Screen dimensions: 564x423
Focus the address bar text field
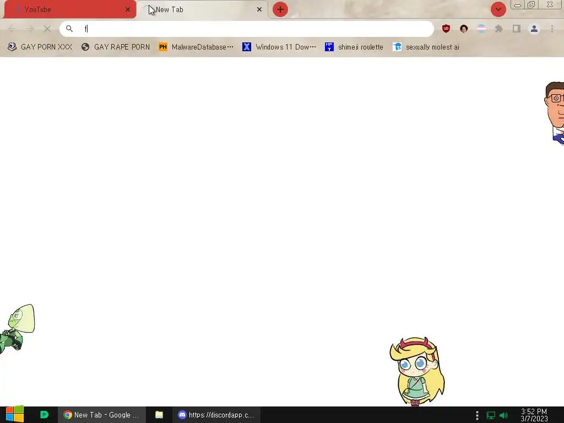[247, 29]
